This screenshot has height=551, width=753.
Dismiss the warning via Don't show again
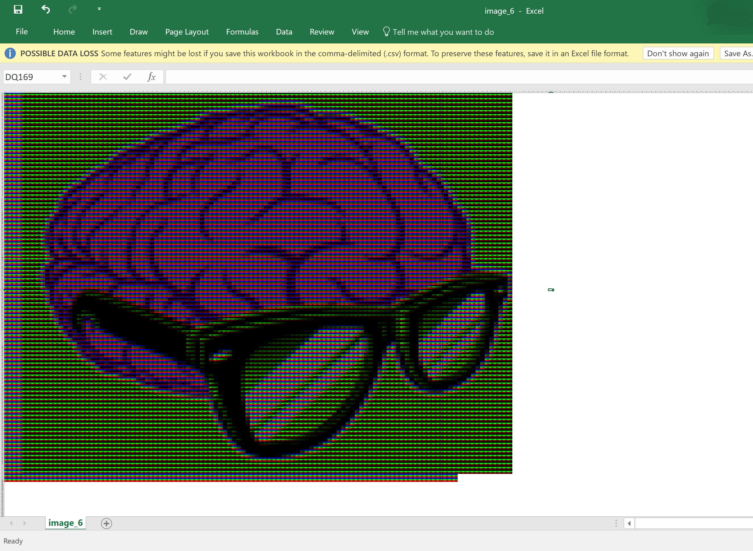678,53
